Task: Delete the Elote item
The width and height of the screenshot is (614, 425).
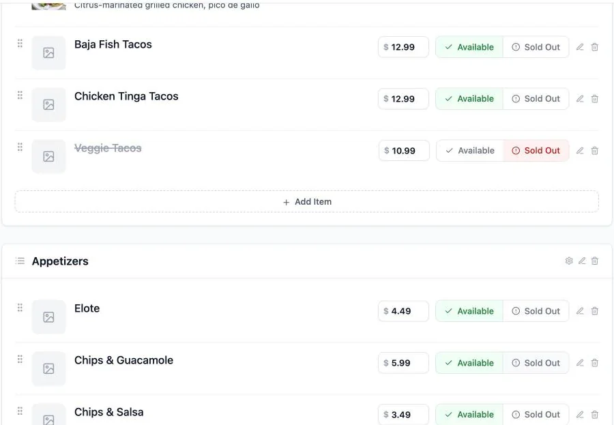Action: point(594,311)
